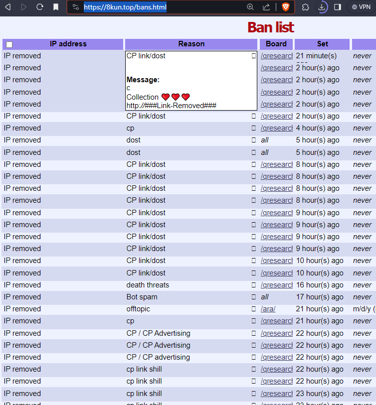Open the zoom magnifier icon in address bar
The width and height of the screenshot is (376, 405).
[x=250, y=7]
